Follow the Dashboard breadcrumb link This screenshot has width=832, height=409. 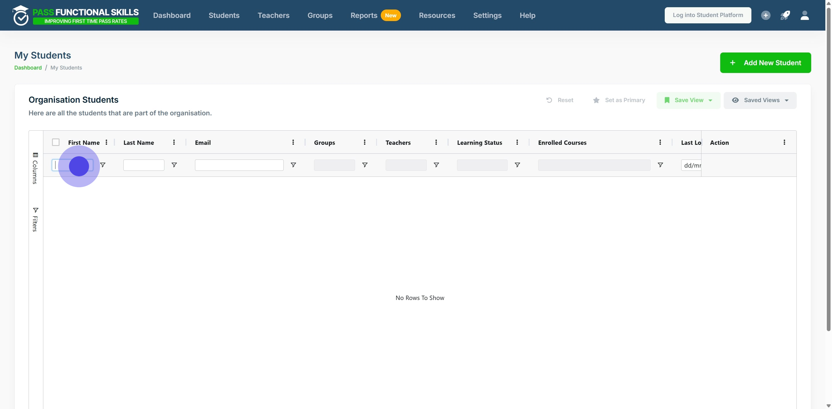28,68
